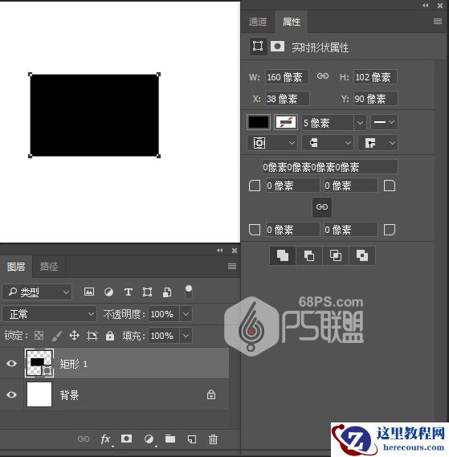Click bottom-right corner radius icon

point(390,230)
